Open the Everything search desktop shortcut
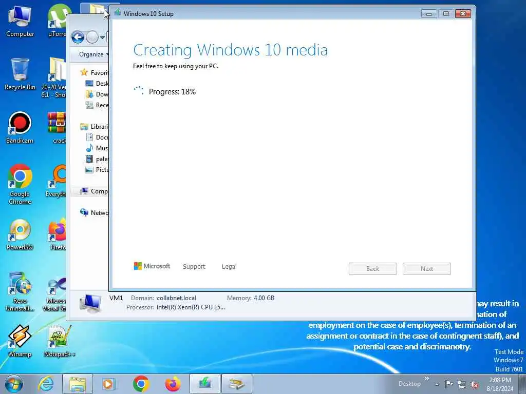Image resolution: width=526 pixels, height=394 pixels. 57,181
